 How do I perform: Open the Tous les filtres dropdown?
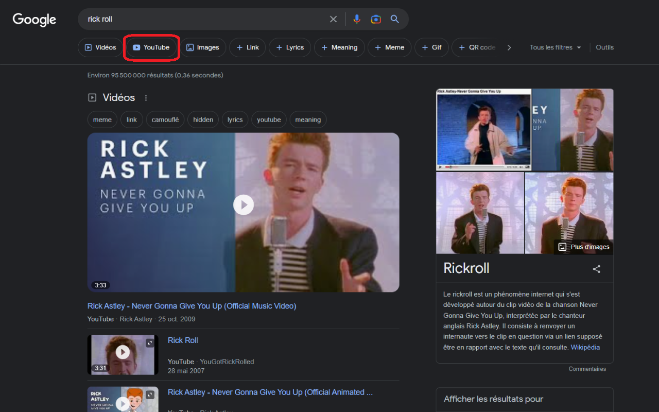point(556,47)
